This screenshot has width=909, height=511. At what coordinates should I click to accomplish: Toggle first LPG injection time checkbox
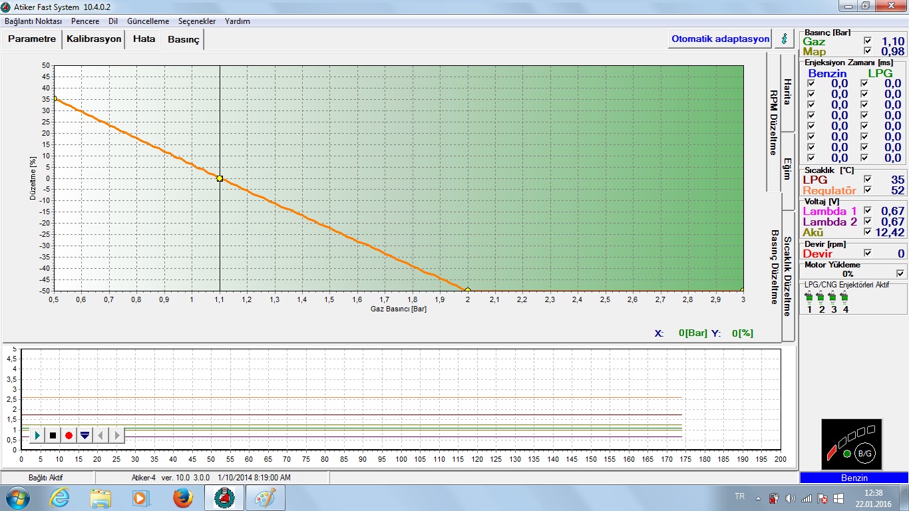coord(864,84)
